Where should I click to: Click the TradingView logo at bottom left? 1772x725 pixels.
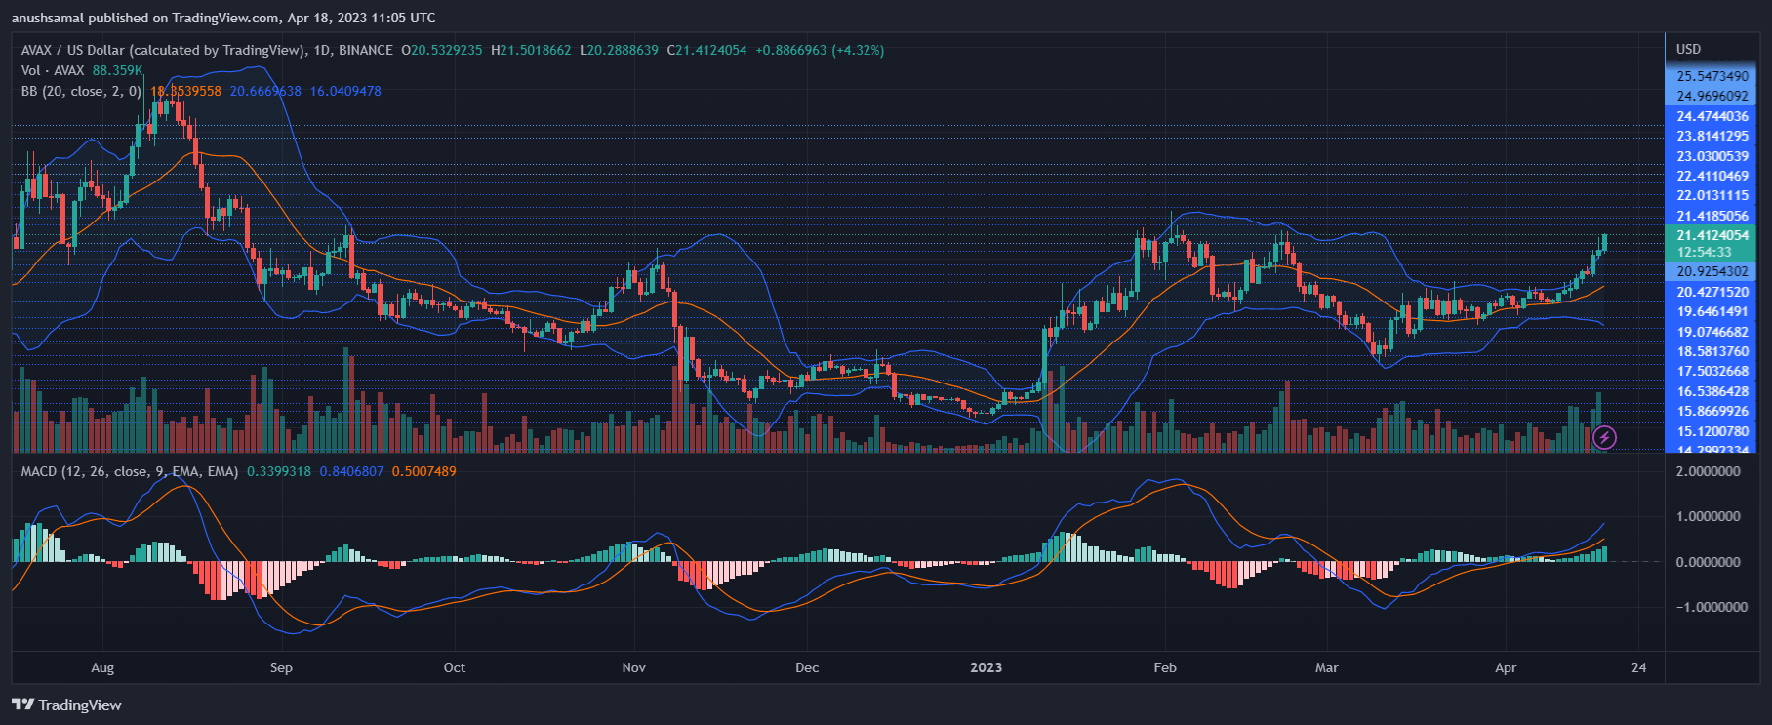click(x=66, y=705)
